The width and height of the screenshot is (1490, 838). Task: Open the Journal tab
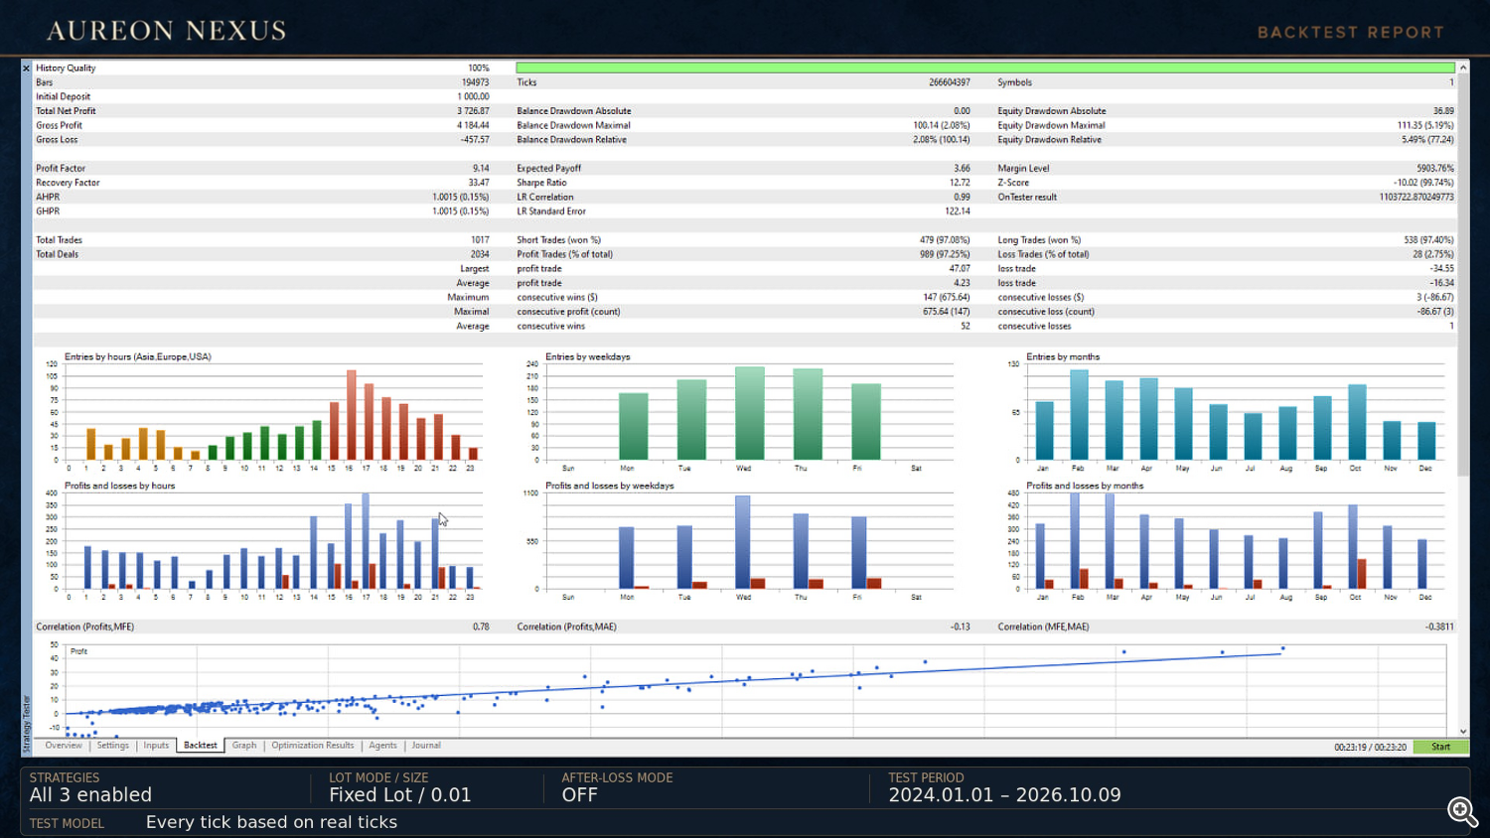(x=426, y=746)
